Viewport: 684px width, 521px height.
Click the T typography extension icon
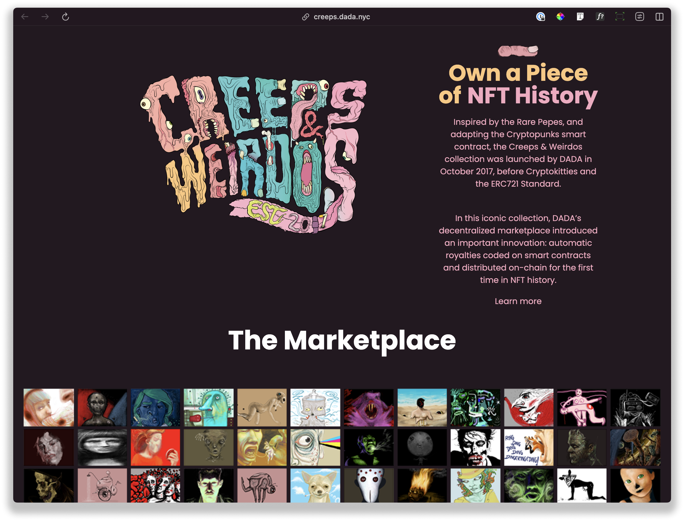(x=580, y=17)
